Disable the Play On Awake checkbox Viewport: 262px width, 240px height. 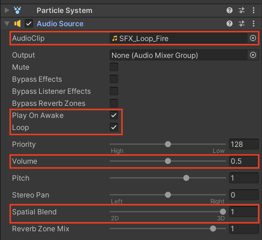click(114, 115)
